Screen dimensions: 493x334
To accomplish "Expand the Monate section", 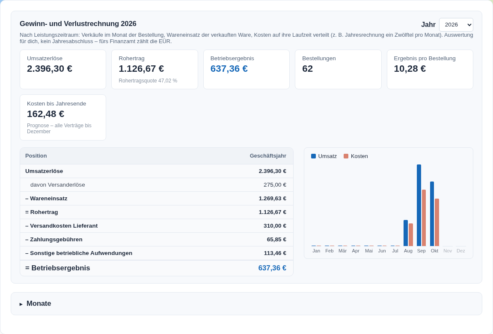I will click(x=246, y=304).
